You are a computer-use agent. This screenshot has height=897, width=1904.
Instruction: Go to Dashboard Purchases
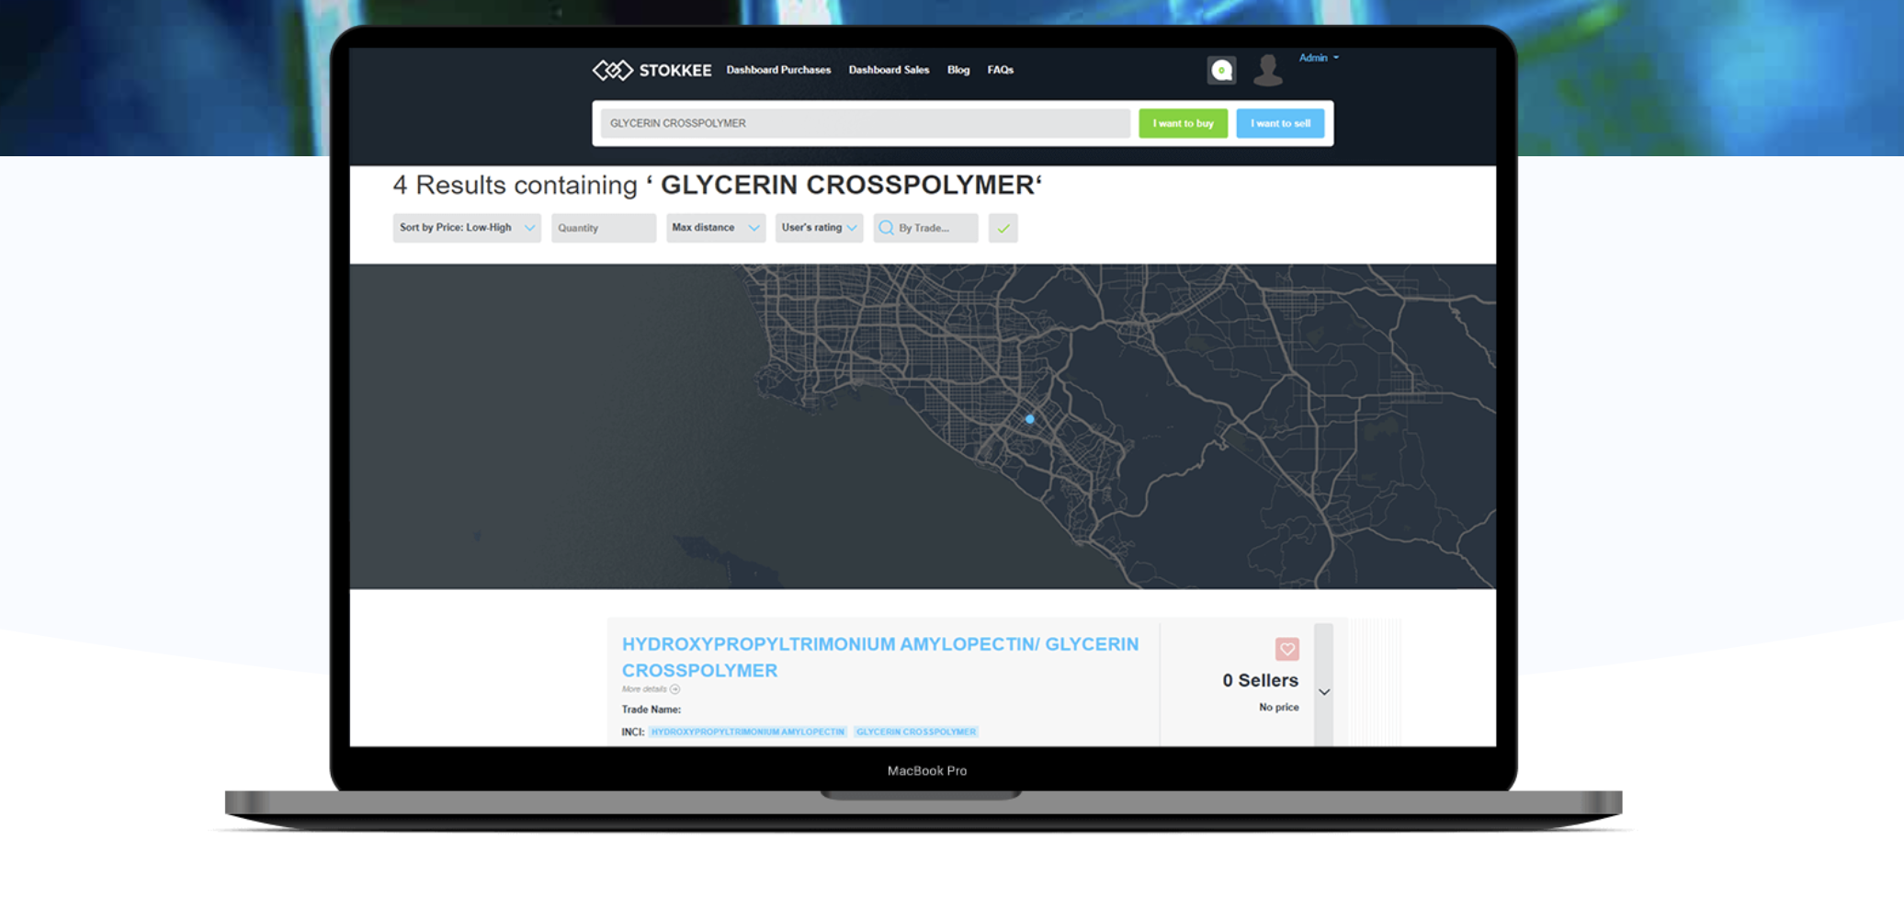click(778, 70)
